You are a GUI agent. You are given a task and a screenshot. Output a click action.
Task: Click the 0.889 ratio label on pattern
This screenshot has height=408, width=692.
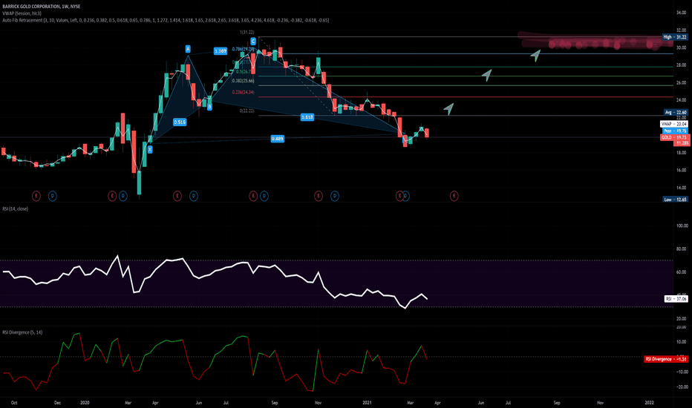pos(277,139)
